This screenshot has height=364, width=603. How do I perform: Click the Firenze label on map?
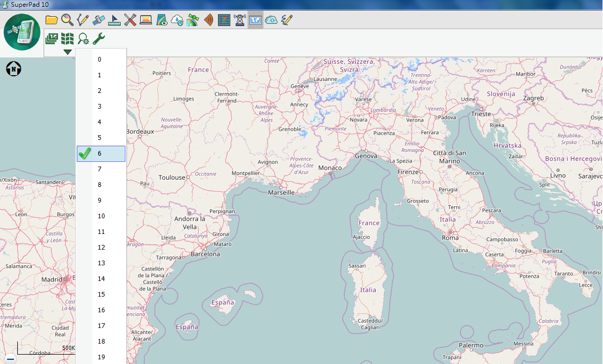[x=408, y=172]
